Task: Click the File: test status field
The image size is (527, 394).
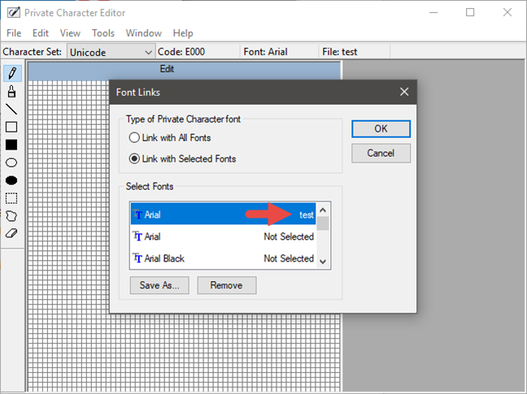Action: 355,52
